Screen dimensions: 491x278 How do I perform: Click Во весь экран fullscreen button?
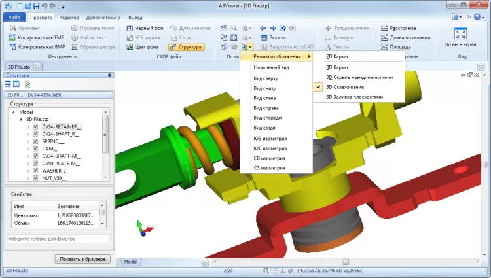(460, 37)
